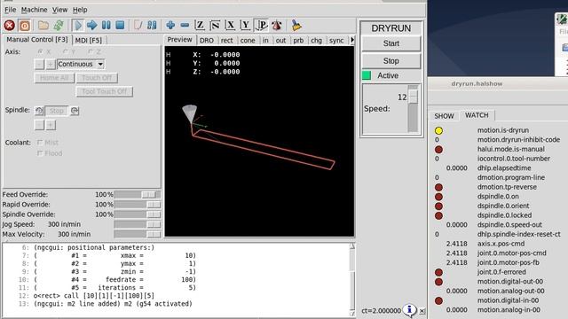Screen dimensions: 568x319
Task: Switch to the MDI [F5] tab
Action: [89, 40]
